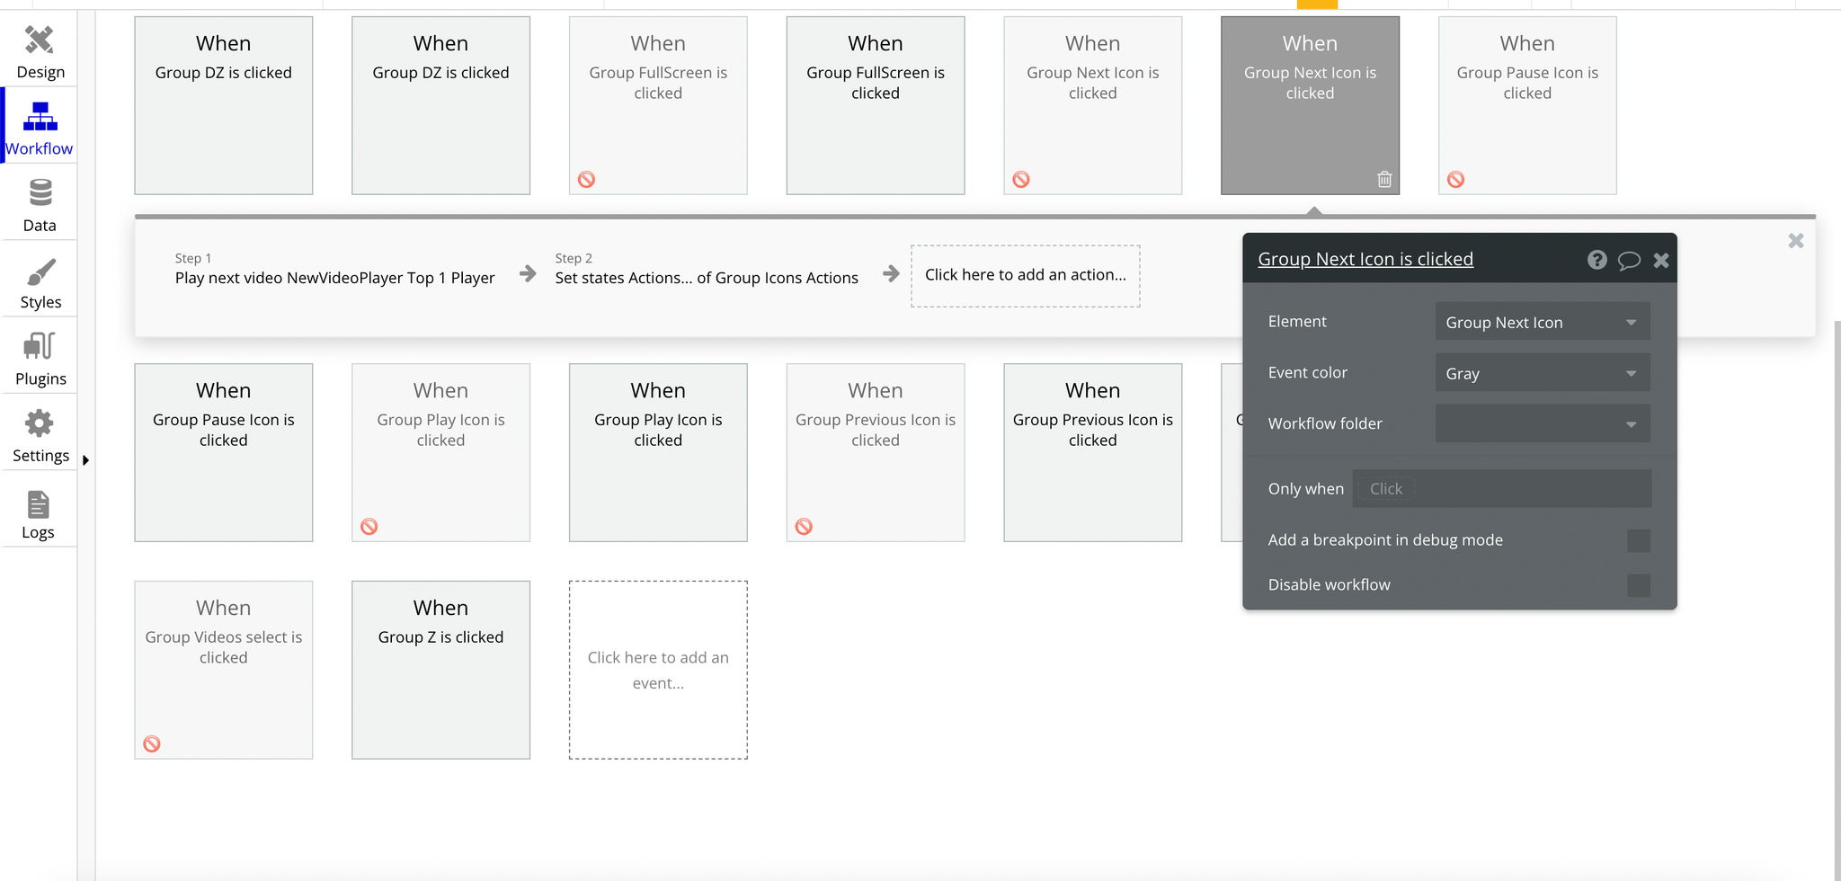Toggle the Disable workflow checkbox
This screenshot has width=1841, height=881.
coord(1639,585)
